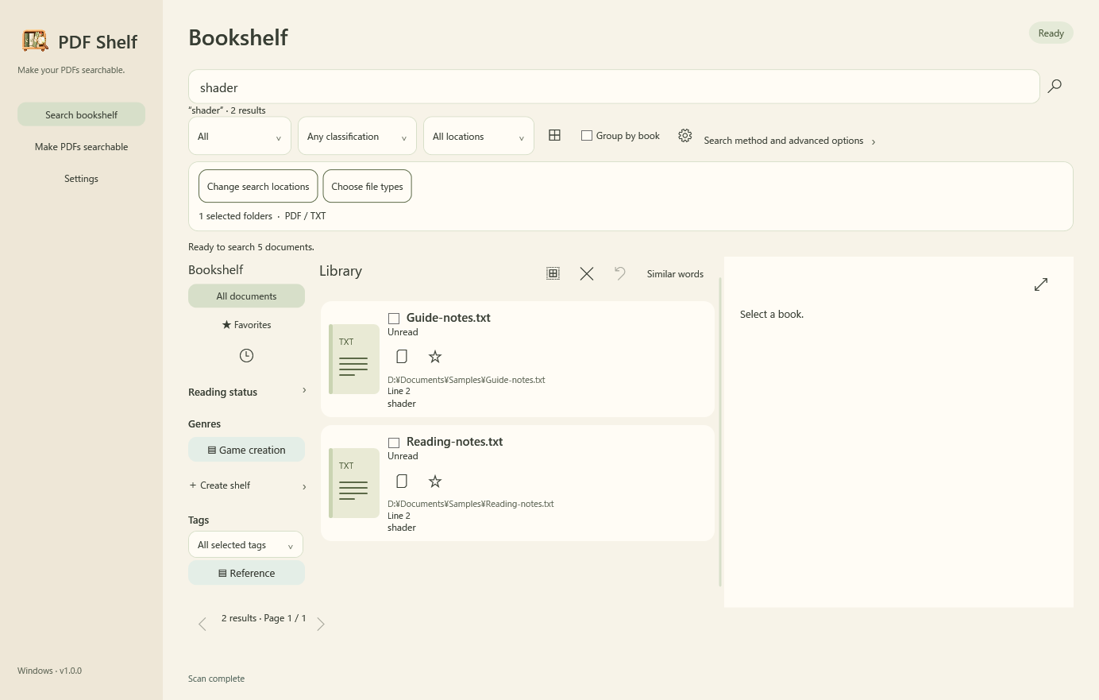Screen dimensions: 1099x700
Task: Enable Group by book checkbox
Action: (587, 136)
